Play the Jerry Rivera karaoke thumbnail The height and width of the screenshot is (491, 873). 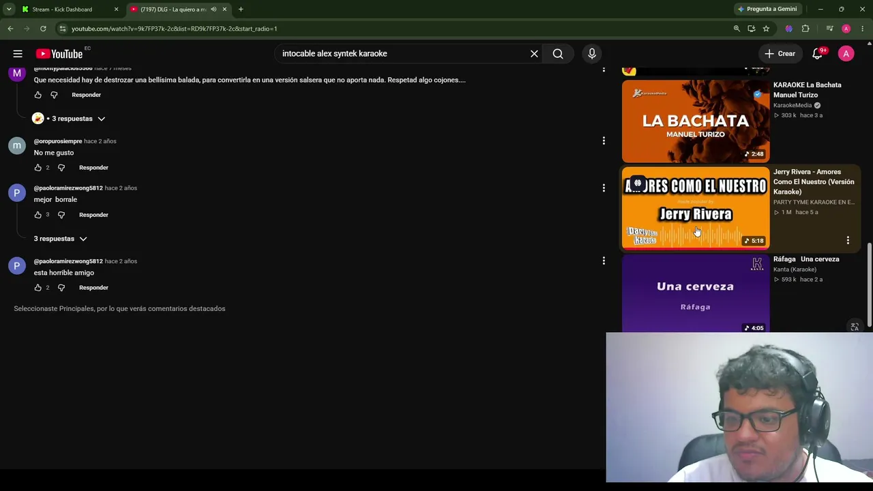point(696,208)
